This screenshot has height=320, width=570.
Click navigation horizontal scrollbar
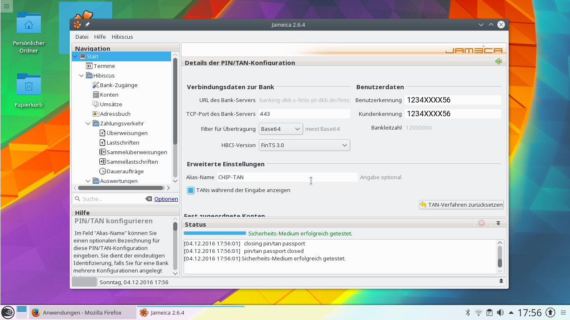coord(121,188)
